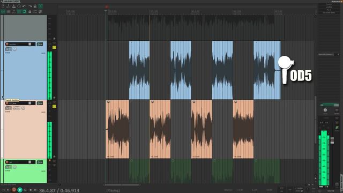Viewport: 343px width, 193px height.
Task: Click the arrange horizontal scrollbar thumb
Action: [122, 185]
